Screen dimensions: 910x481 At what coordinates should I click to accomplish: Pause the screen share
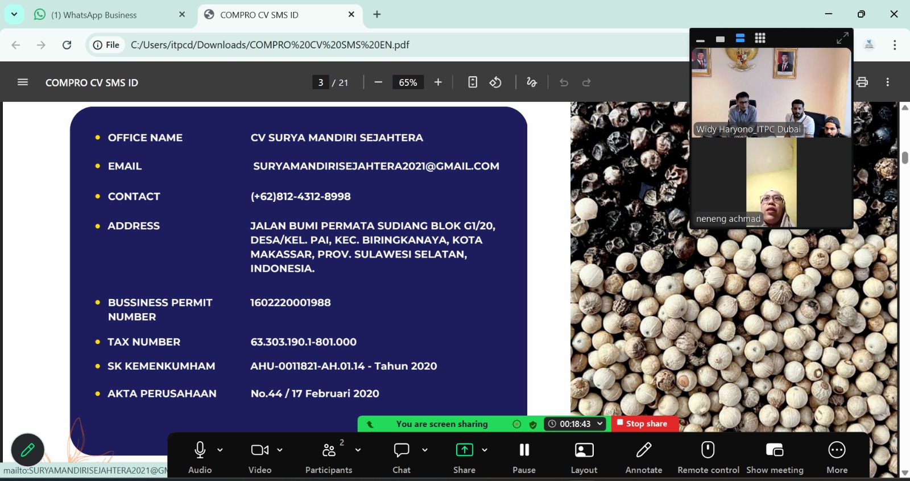click(x=524, y=450)
